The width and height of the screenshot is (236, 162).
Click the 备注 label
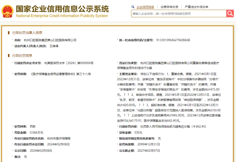[x=18, y=157]
